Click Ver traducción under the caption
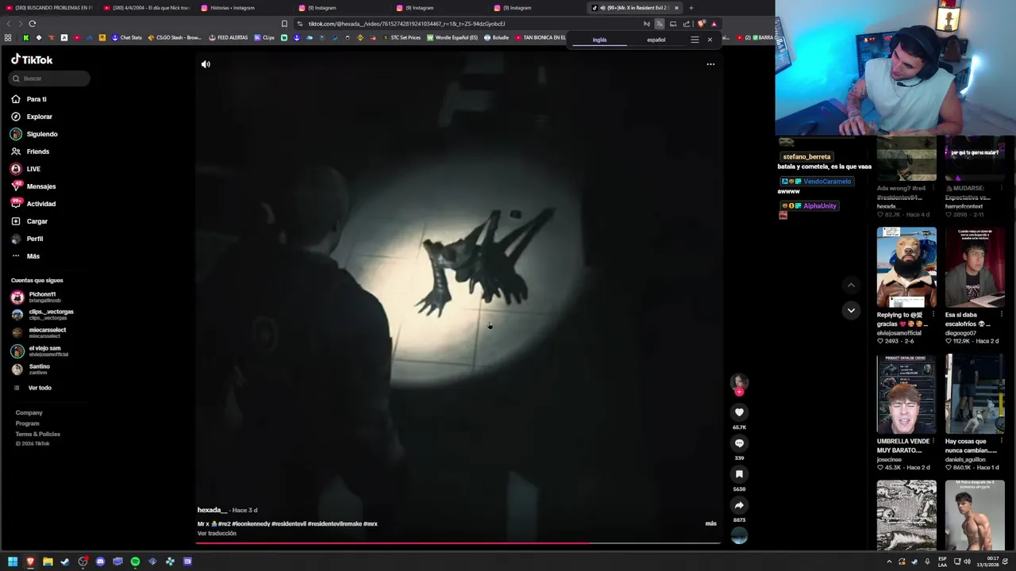 (217, 533)
